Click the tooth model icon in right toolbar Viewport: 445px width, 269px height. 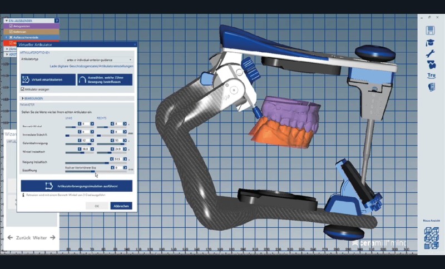(x=430, y=64)
